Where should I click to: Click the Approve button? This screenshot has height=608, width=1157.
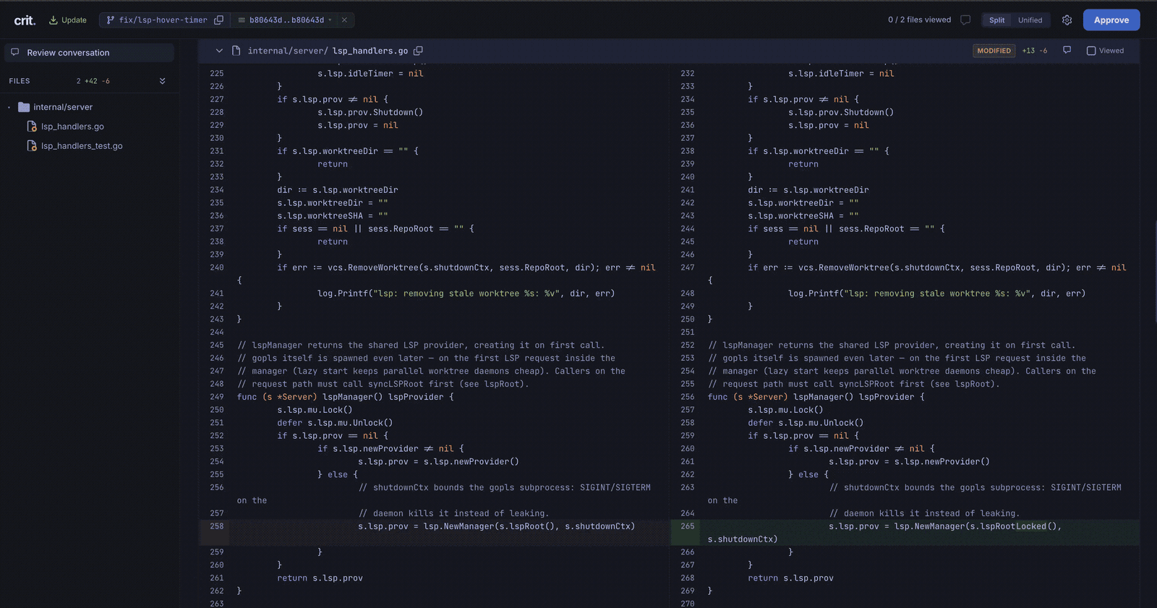(1111, 20)
